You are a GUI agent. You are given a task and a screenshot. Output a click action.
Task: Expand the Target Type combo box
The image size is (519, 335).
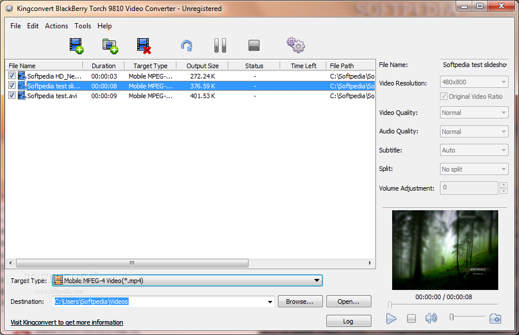[x=317, y=281]
